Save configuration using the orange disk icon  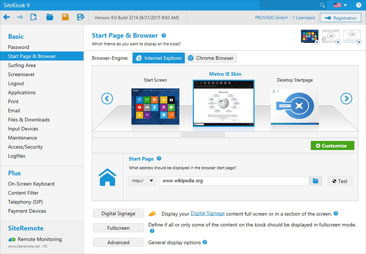(x=65, y=17)
